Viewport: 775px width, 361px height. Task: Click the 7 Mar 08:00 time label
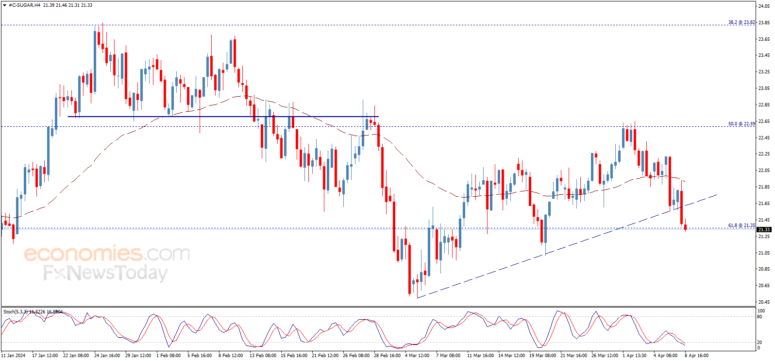(448, 356)
